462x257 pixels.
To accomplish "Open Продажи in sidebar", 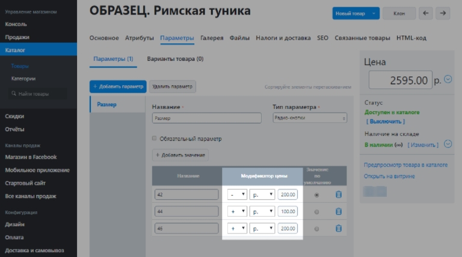I will [17, 37].
